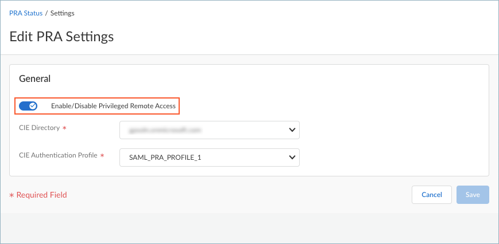
Task: Click the CIE Authentication Profile chevron arrow
Action: (292, 156)
